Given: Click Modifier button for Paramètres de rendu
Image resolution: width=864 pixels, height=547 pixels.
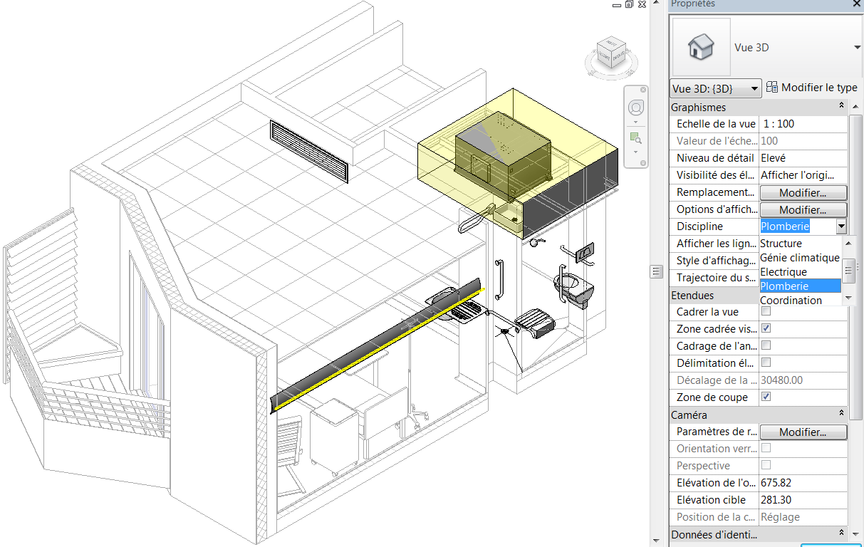Looking at the screenshot, I should click(803, 432).
